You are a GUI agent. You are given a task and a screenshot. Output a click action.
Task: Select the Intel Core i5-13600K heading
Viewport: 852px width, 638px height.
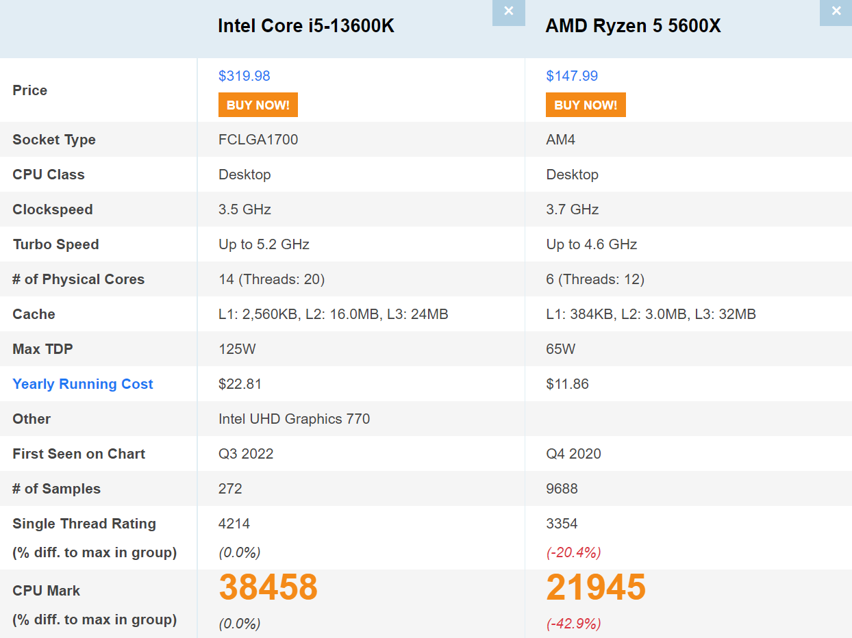[x=306, y=26]
